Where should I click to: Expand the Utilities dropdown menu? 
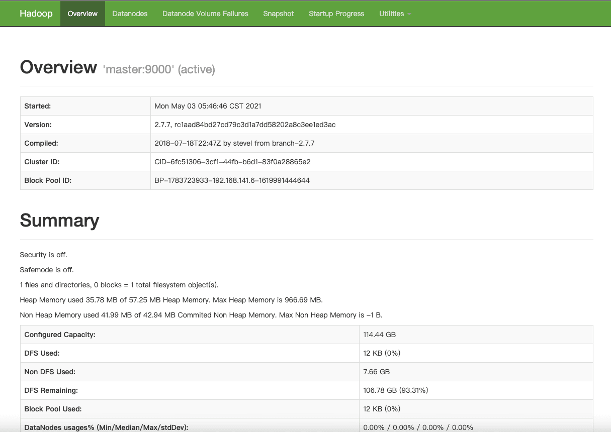[x=392, y=14]
